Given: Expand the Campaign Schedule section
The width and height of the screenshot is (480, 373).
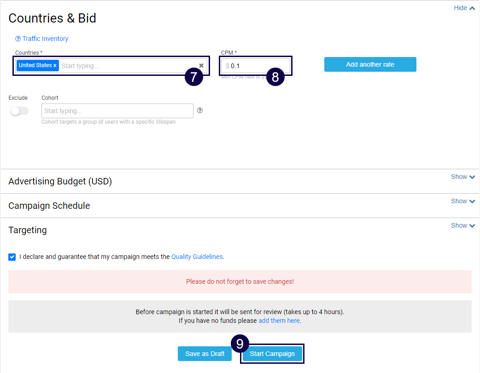Looking at the screenshot, I should click(x=462, y=201).
